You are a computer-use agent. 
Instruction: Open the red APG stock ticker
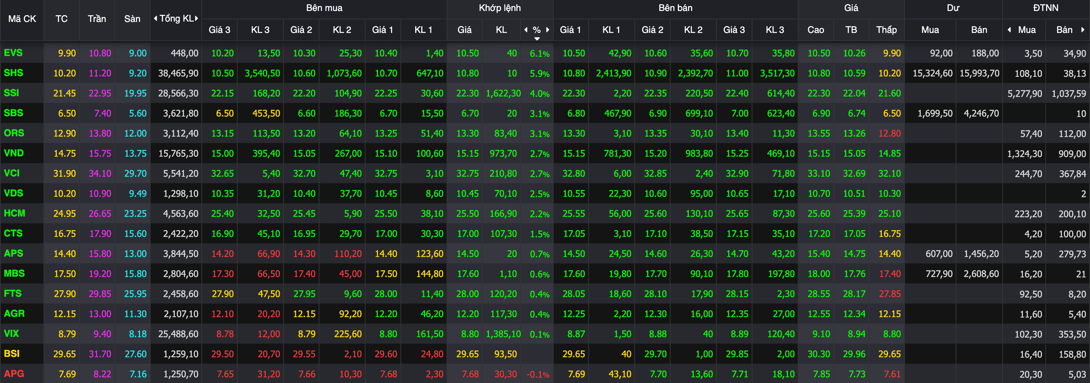click(14, 374)
